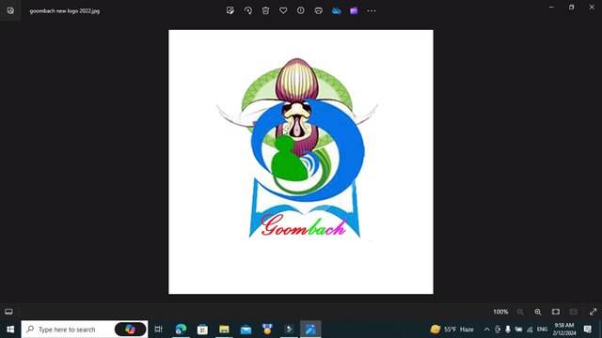The image size is (602, 338).
Task: Open the Mail app on the taskbar
Action: 246,330
